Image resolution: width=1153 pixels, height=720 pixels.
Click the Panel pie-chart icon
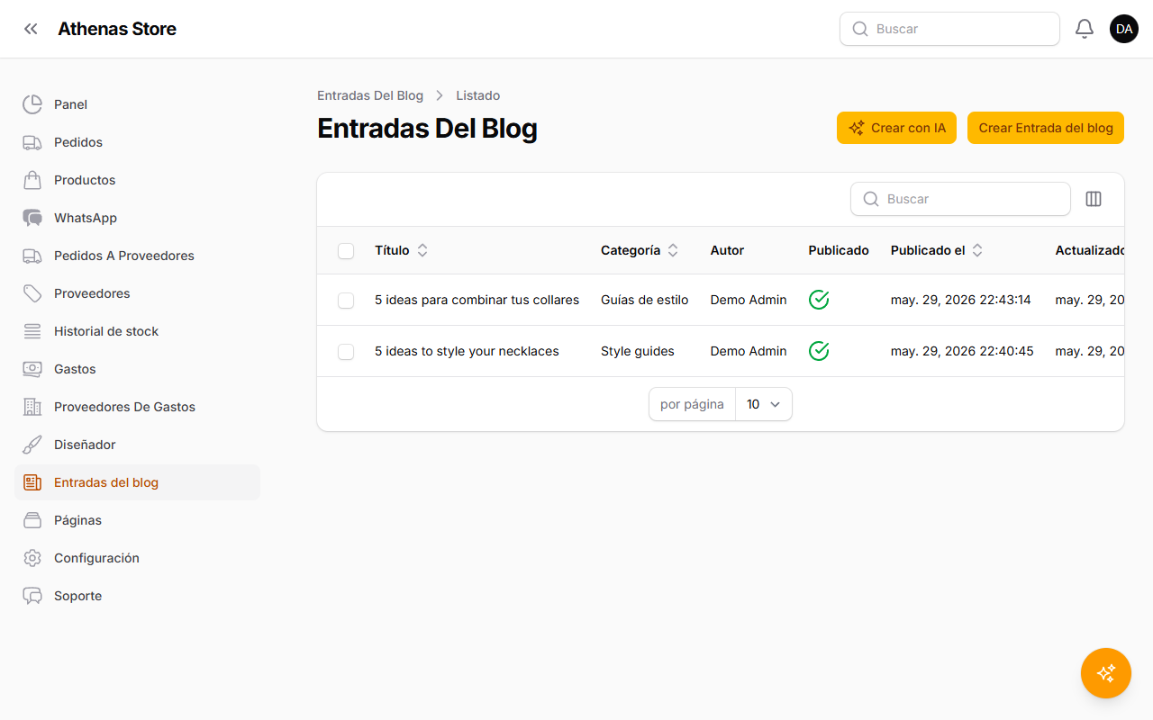(32, 104)
